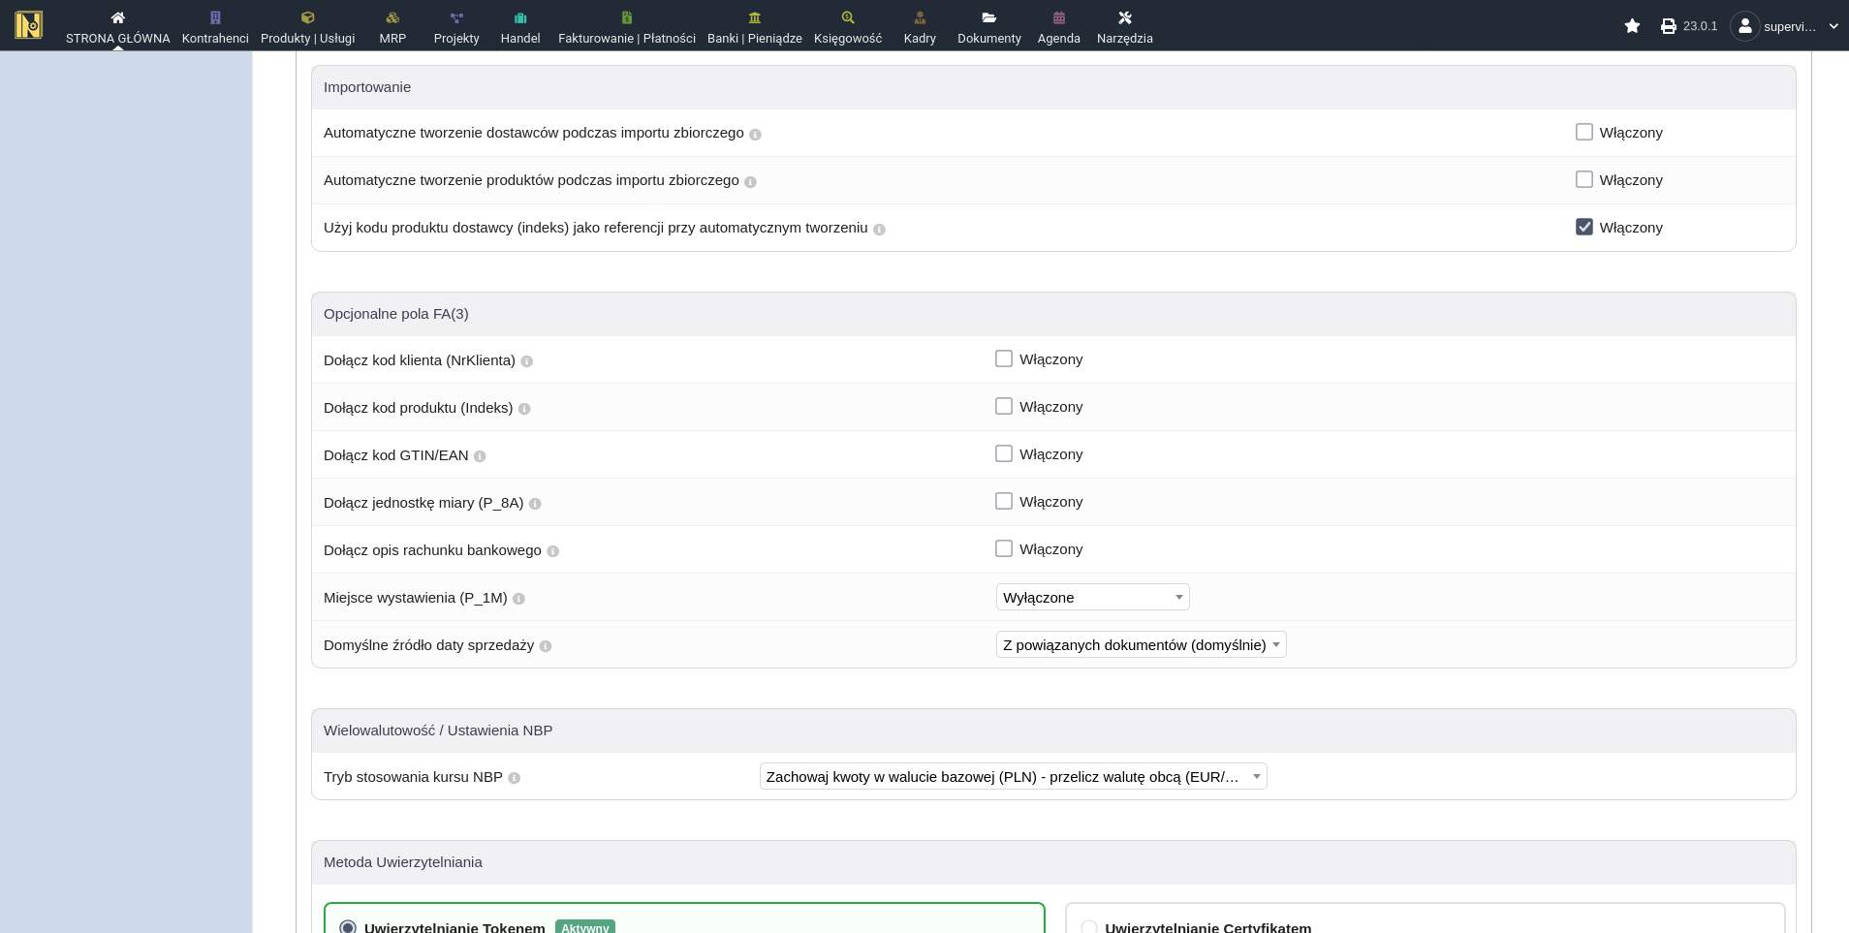This screenshot has width=1849, height=933.
Task: Expand the supervisor user account menu
Action: tap(1833, 26)
